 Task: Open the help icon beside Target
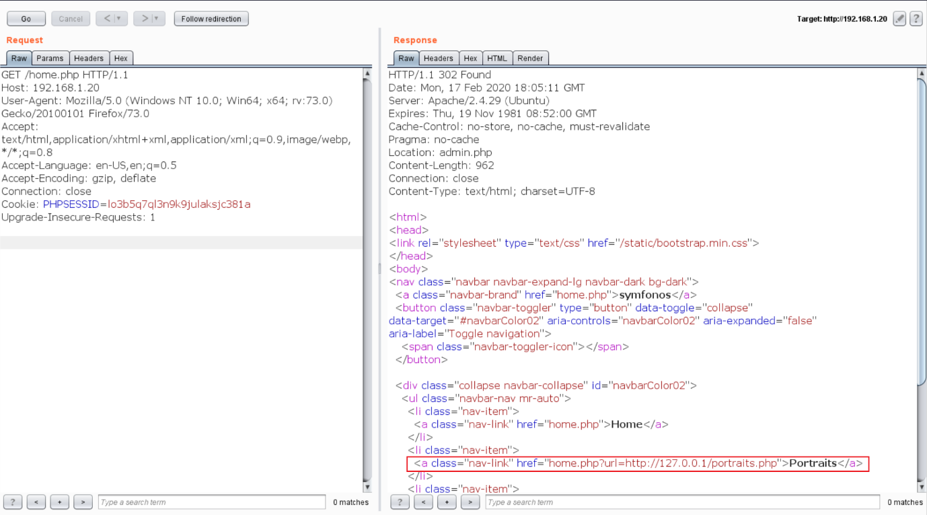916,19
